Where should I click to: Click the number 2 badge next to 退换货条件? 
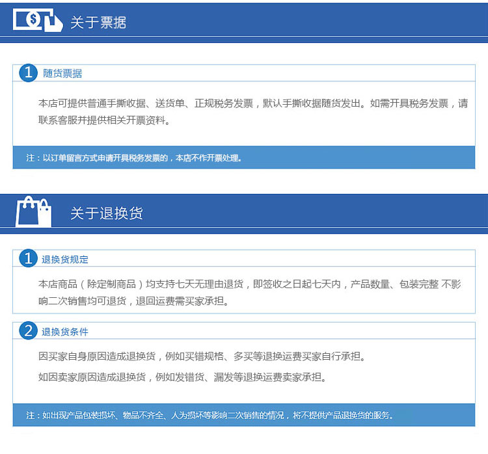[x=29, y=330]
